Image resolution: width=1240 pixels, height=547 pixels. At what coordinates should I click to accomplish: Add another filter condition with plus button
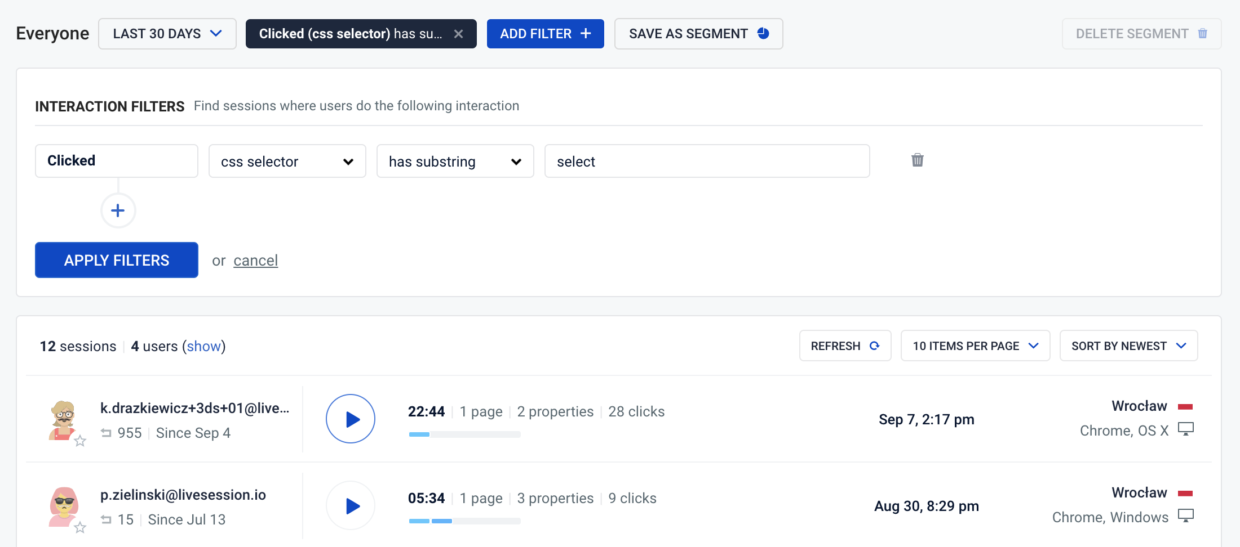[118, 210]
